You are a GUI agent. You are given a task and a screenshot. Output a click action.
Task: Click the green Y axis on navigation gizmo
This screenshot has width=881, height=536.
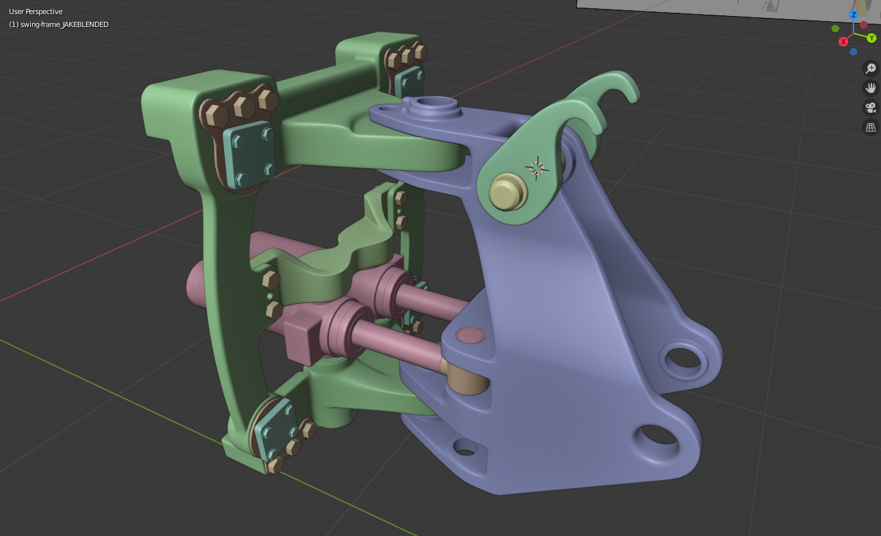[x=871, y=38]
